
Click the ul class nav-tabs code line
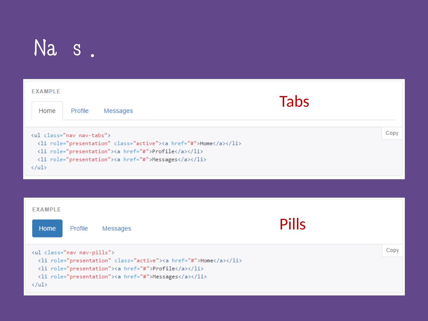click(x=71, y=136)
